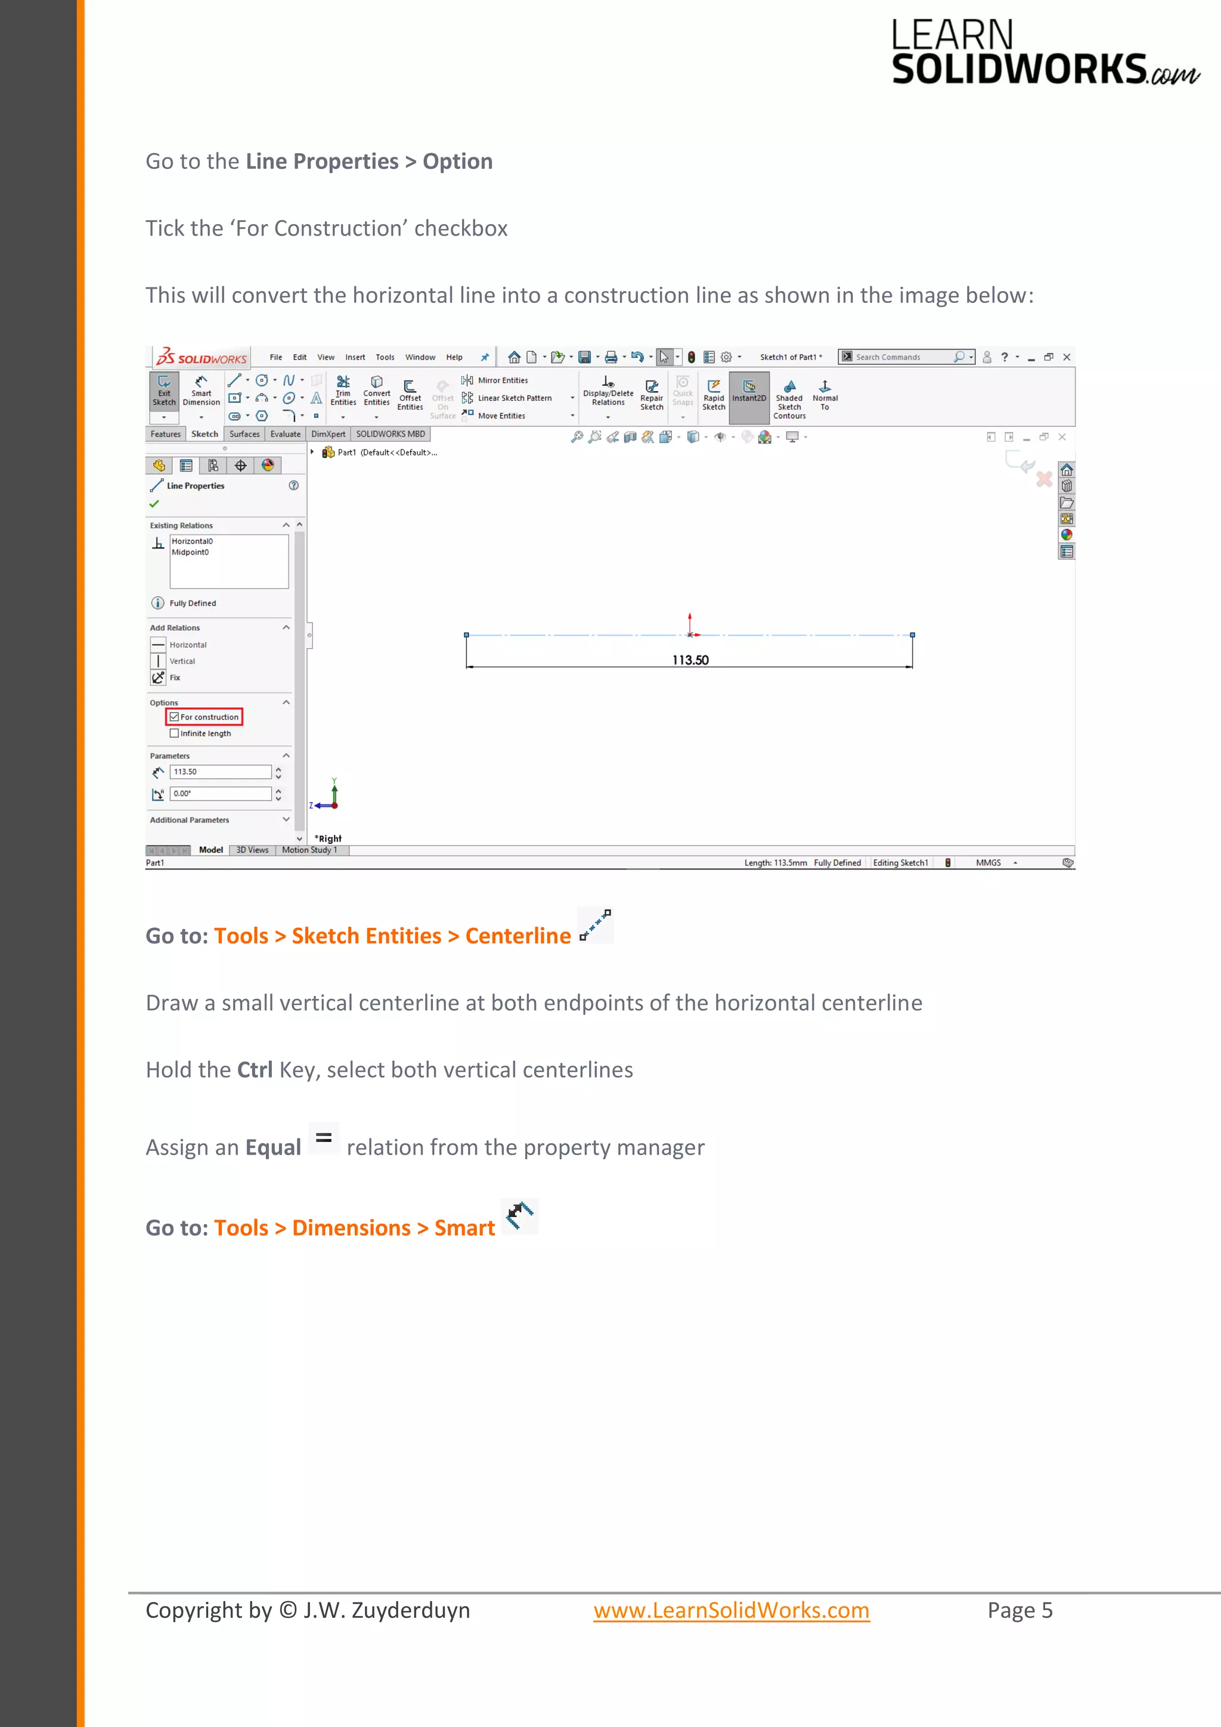Open the Insert menu
Viewport: 1221px width, 1727px height.
click(355, 357)
